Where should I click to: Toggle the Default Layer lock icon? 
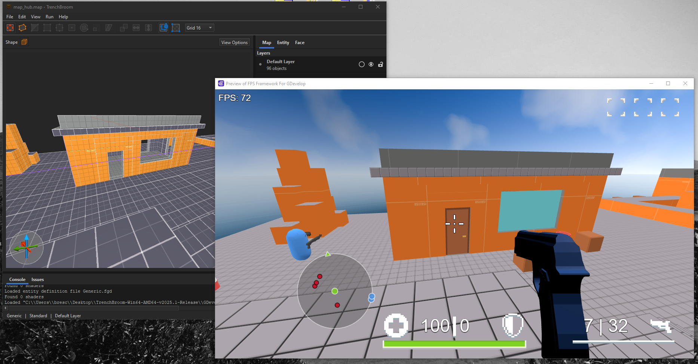click(380, 64)
